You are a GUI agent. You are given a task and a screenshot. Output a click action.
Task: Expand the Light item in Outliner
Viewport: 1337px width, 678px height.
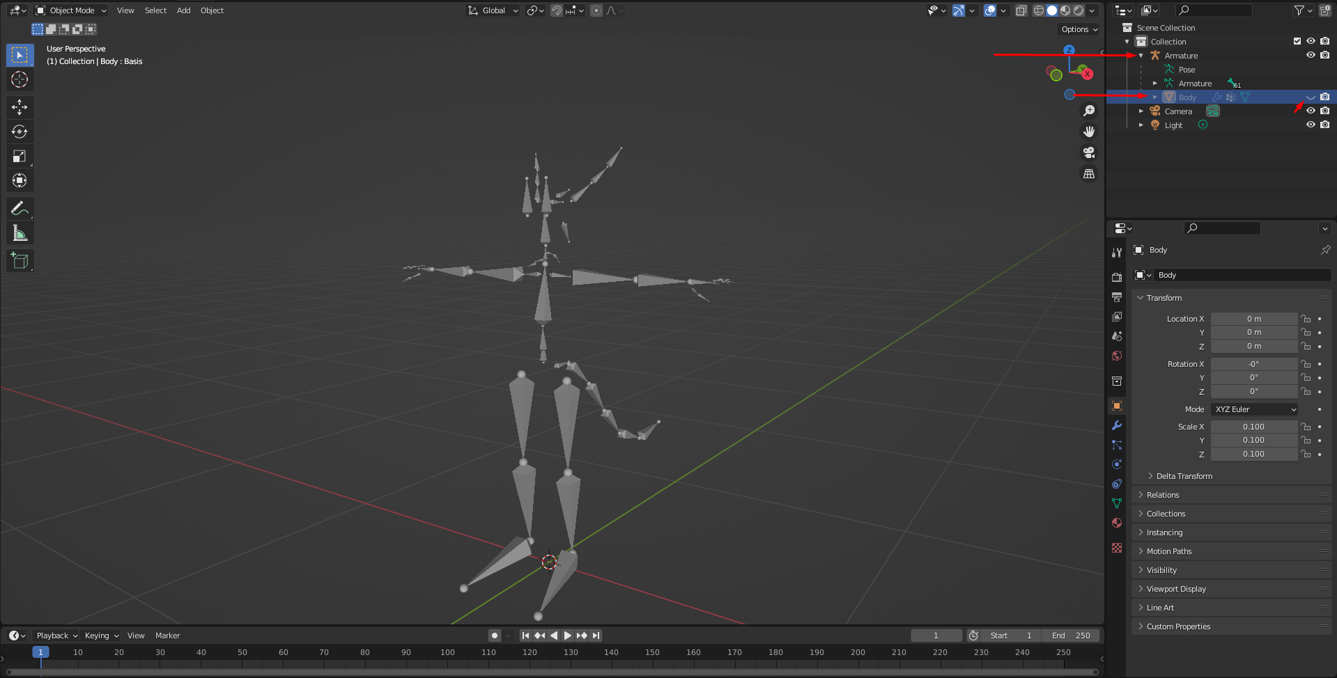[x=1141, y=125]
